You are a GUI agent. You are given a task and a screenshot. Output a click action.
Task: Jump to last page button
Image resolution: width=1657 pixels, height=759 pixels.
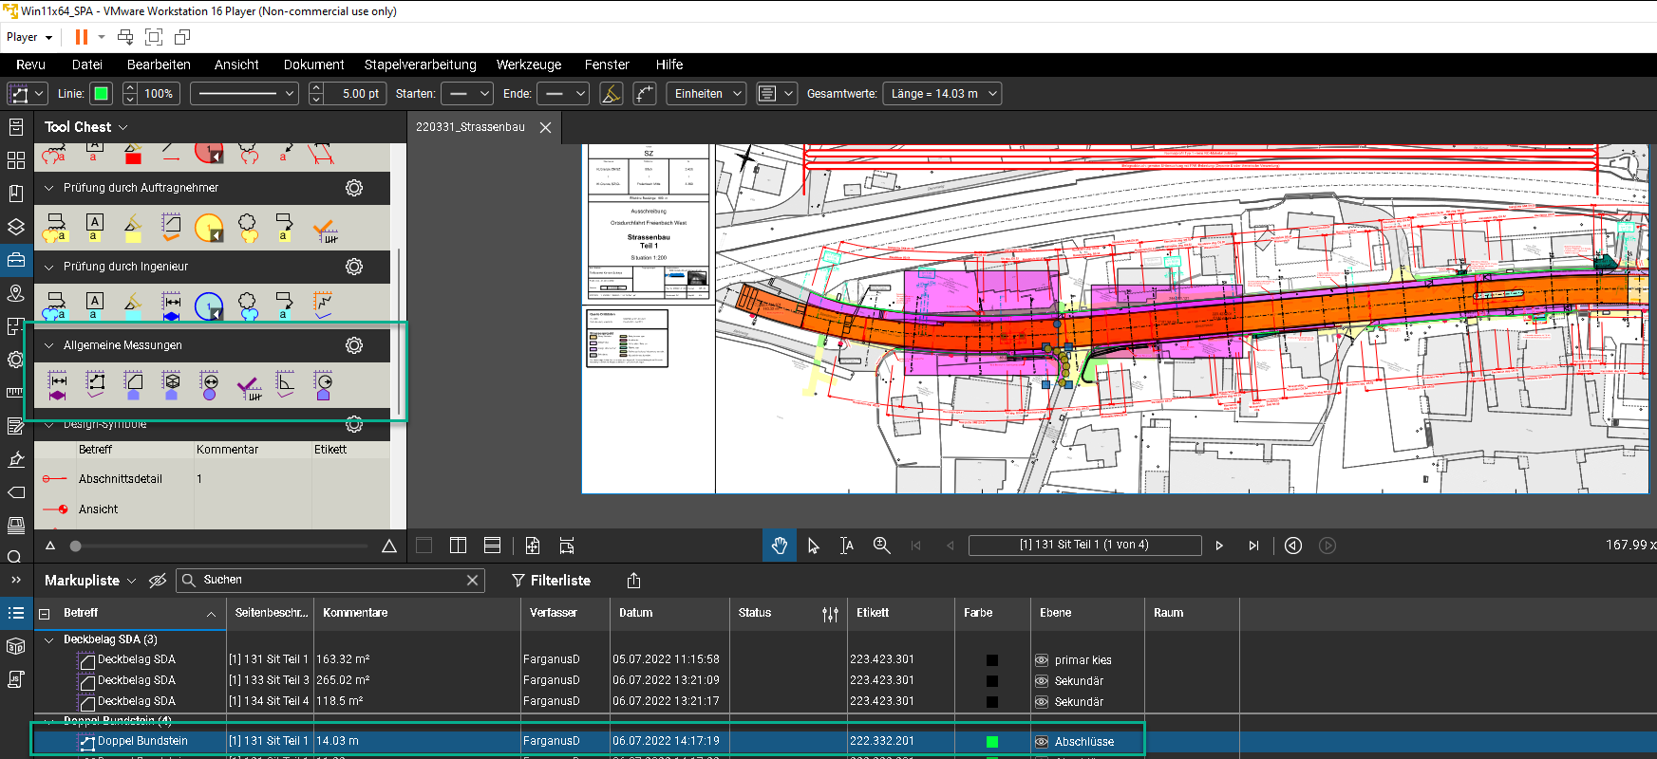click(x=1253, y=546)
